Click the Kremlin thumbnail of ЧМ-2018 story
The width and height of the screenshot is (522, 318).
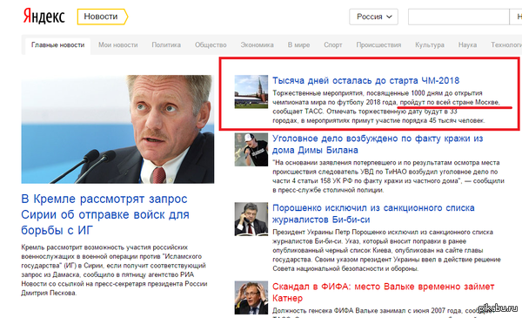251,91
